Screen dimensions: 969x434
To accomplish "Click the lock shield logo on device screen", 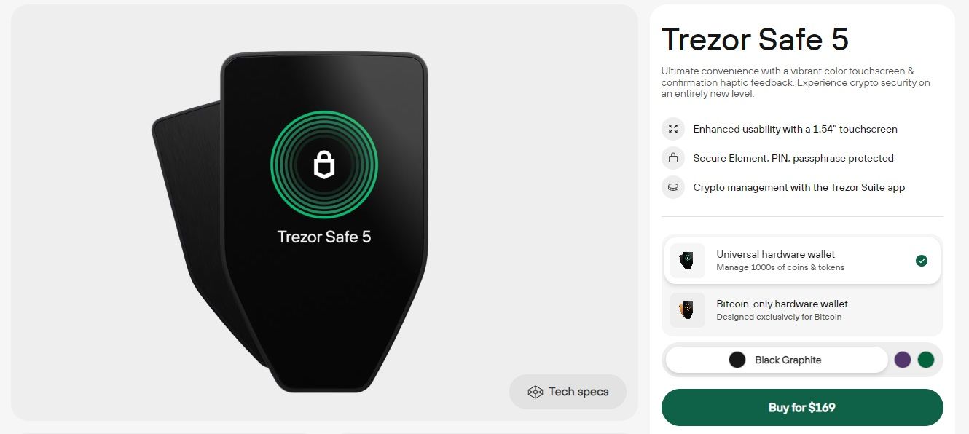I will pos(324,165).
